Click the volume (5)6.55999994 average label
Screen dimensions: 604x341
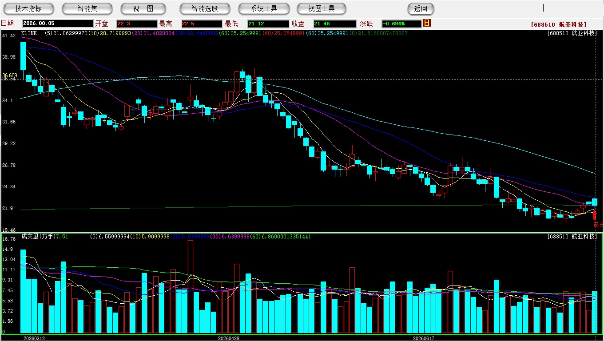pos(111,237)
